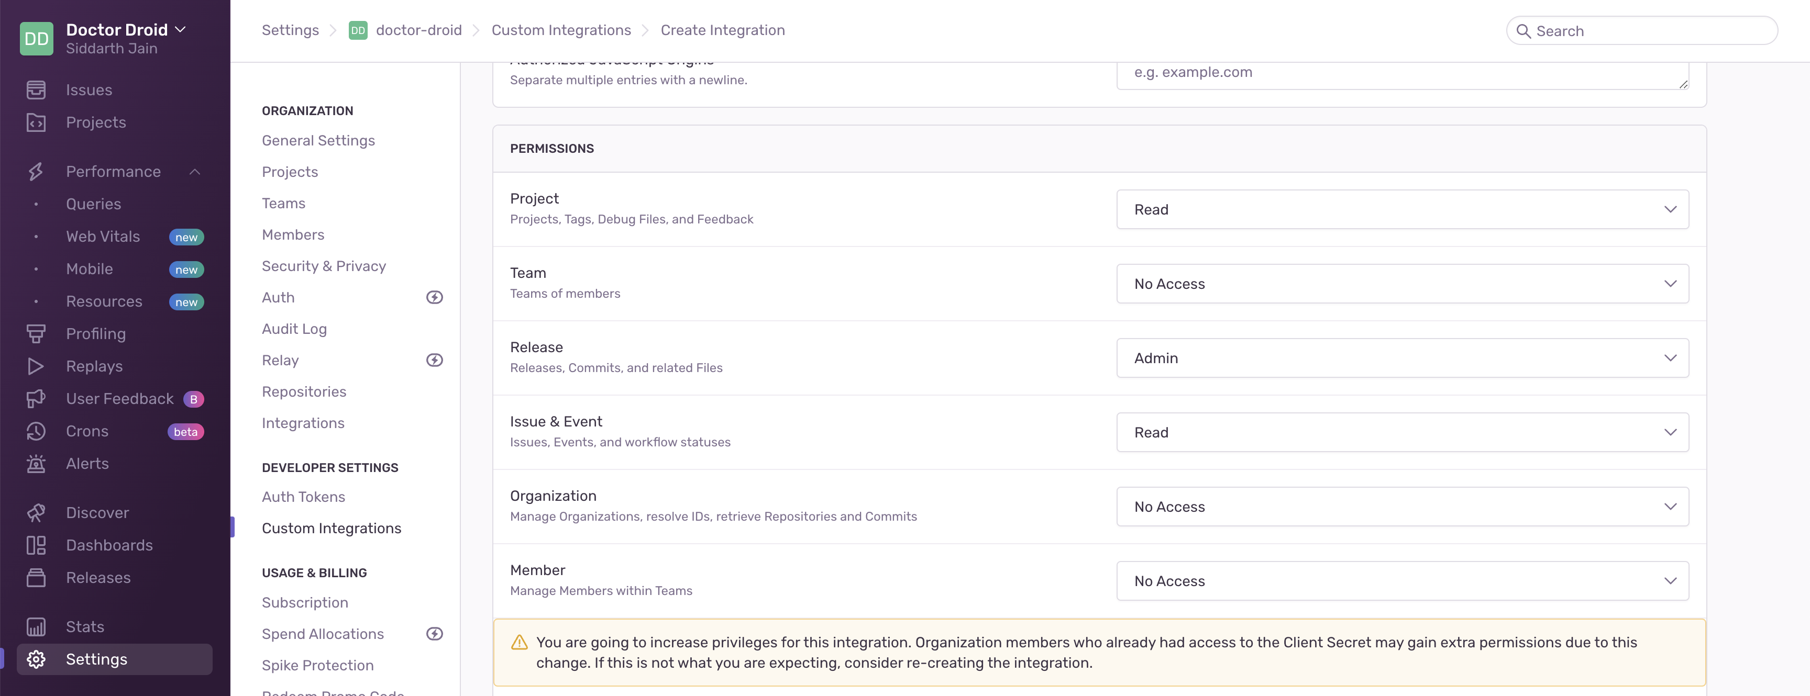The width and height of the screenshot is (1810, 696).
Task: Select Custom Integrations in settings nav
Action: (x=331, y=528)
